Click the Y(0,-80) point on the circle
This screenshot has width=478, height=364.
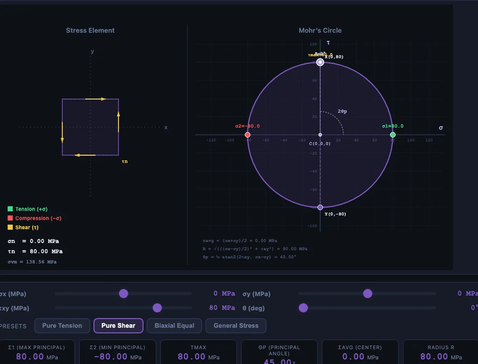[x=320, y=207]
